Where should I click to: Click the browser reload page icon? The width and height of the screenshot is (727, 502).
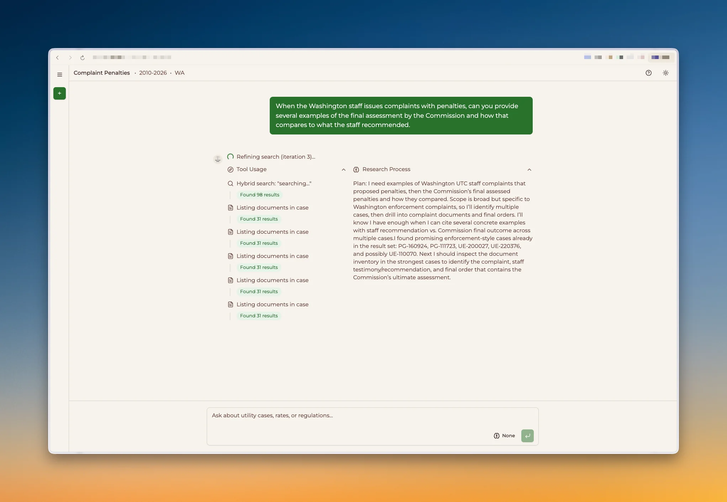click(82, 57)
